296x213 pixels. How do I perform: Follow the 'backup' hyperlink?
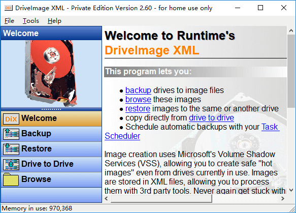click(x=138, y=90)
